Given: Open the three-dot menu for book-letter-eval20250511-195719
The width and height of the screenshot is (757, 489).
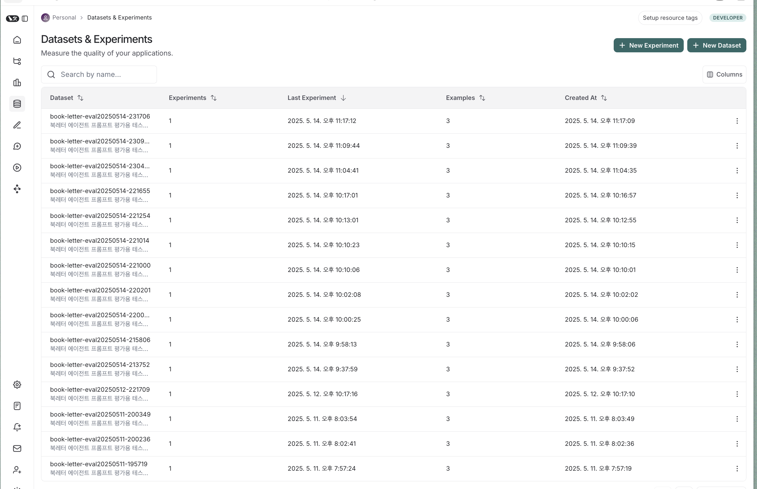Looking at the screenshot, I should pos(737,468).
